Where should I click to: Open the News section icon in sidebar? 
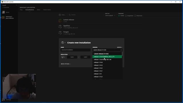click(3, 12)
